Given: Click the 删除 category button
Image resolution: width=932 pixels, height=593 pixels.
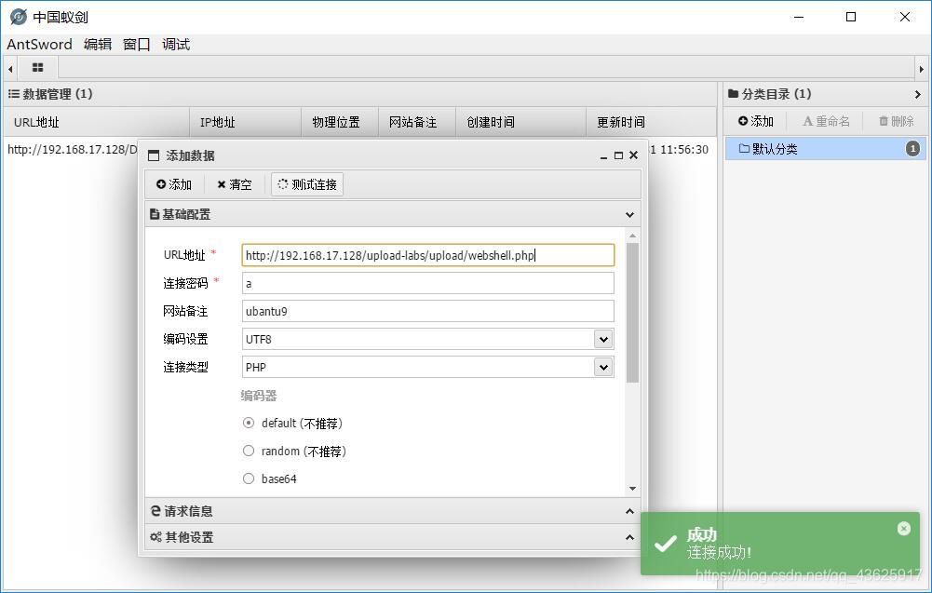Looking at the screenshot, I should [x=897, y=121].
